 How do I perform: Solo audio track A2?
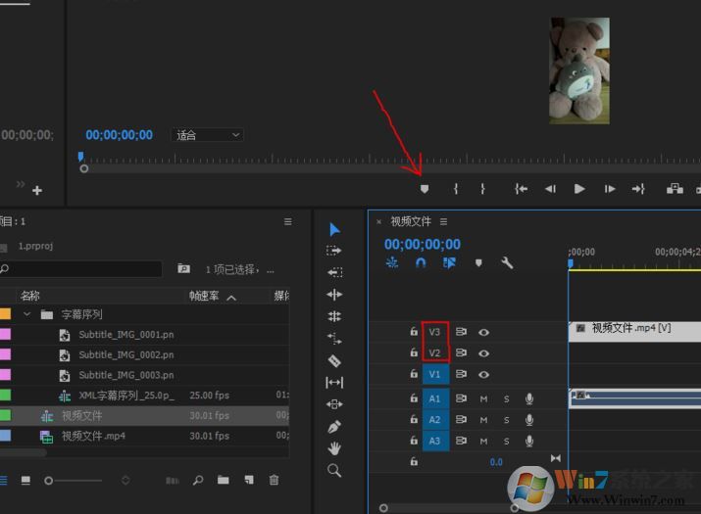[507, 420]
